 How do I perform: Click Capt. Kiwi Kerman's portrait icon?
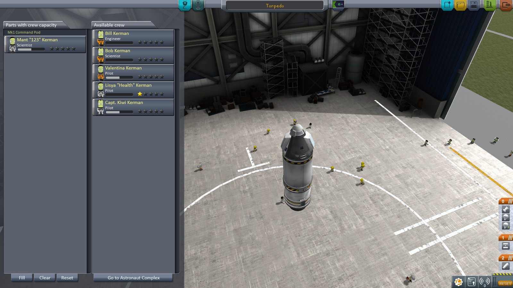click(x=101, y=107)
